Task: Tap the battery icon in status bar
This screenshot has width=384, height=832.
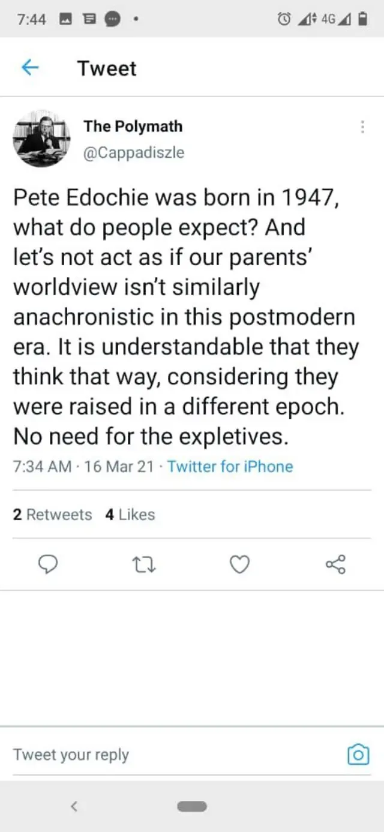Action: pos(362,19)
